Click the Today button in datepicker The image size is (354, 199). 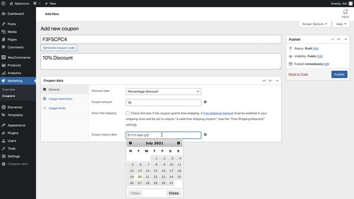[x=135, y=193]
